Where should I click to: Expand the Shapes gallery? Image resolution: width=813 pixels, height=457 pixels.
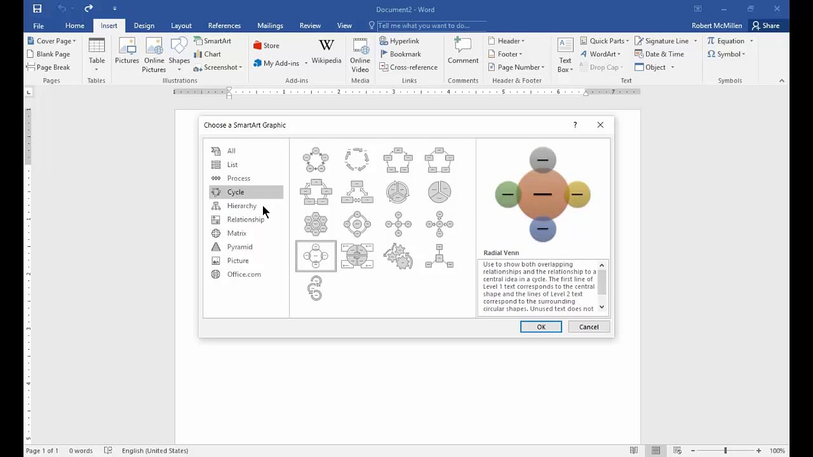[x=179, y=55]
